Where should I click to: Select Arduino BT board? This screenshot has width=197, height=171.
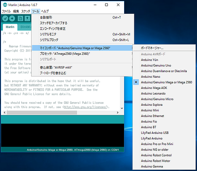click(164, 127)
